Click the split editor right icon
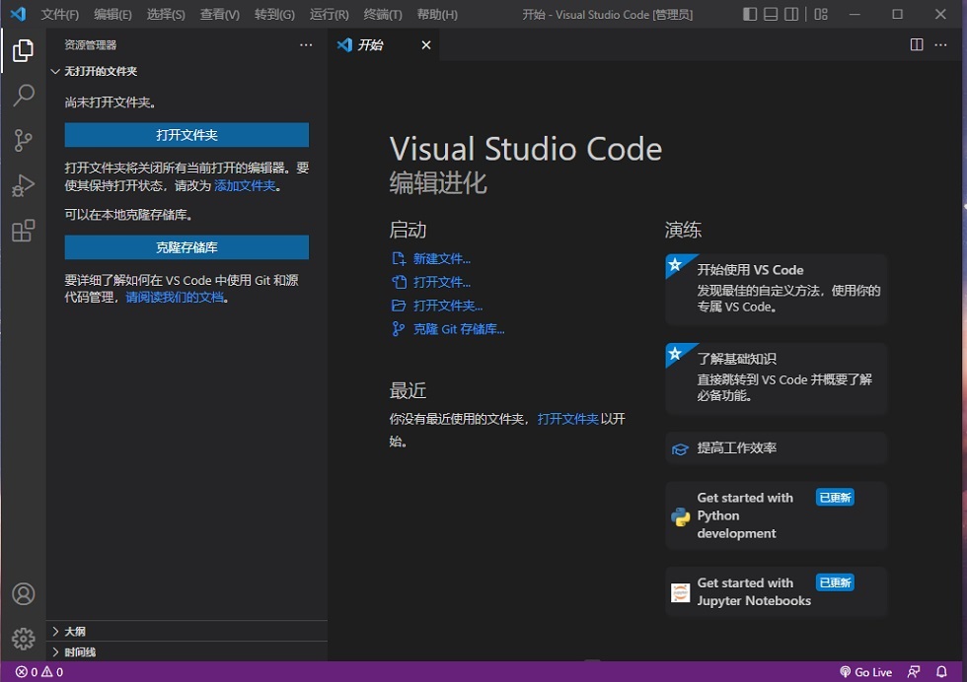 pyautogui.click(x=917, y=44)
